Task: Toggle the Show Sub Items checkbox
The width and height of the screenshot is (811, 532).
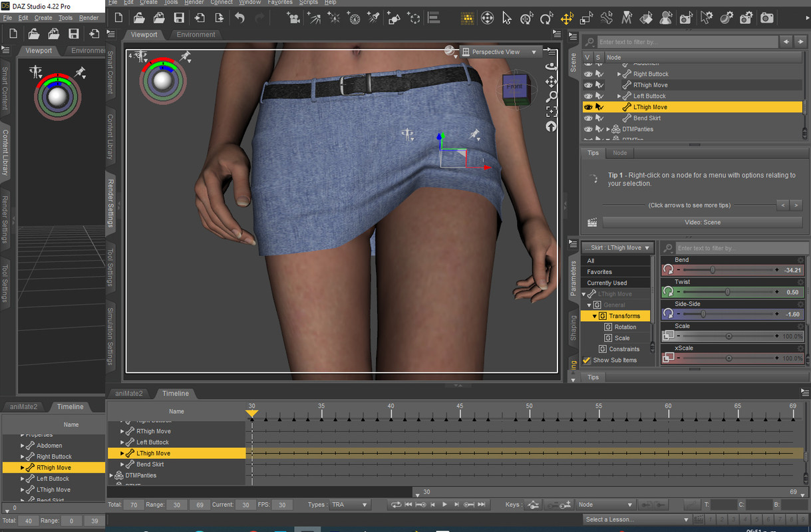Action: 587,360
